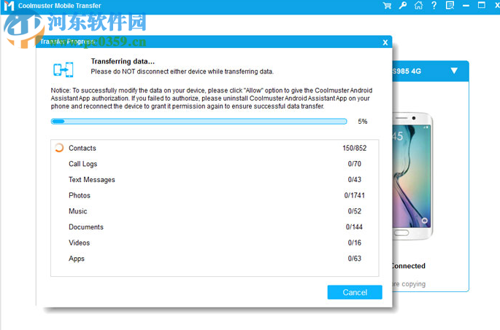Image resolution: width=500 pixels, height=330 pixels.
Task: Open the help question mark icon
Action: (x=434, y=5)
